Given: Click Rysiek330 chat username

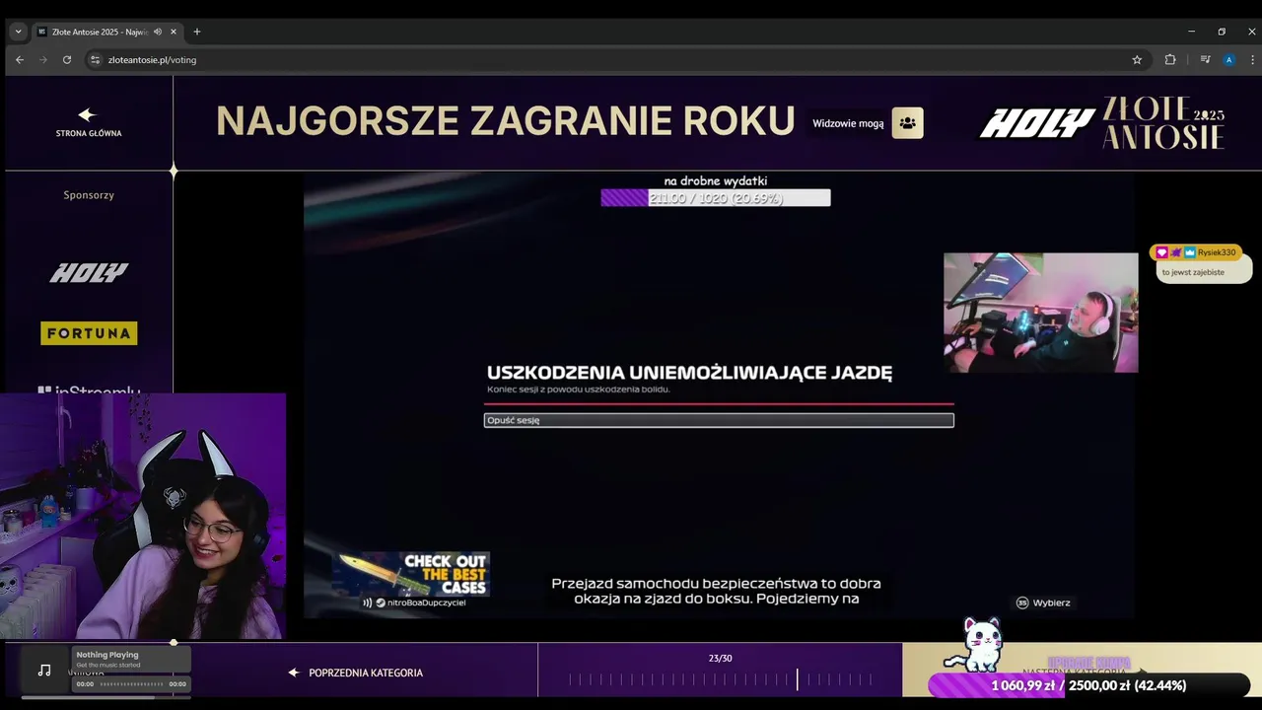Looking at the screenshot, I should point(1217,252).
